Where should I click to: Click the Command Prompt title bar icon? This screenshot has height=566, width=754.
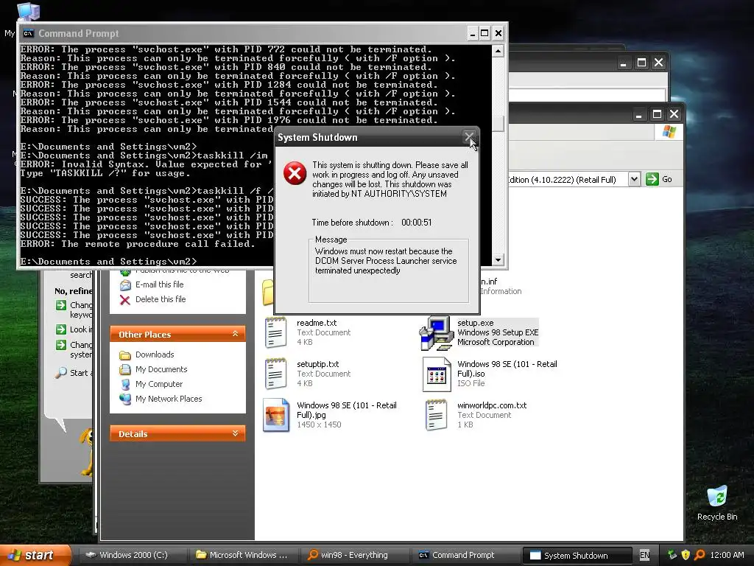29,33
